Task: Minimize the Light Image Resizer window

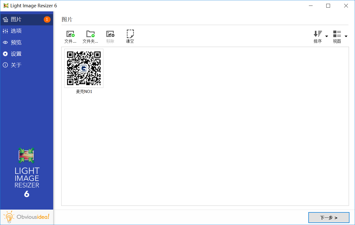Action: 311,6
